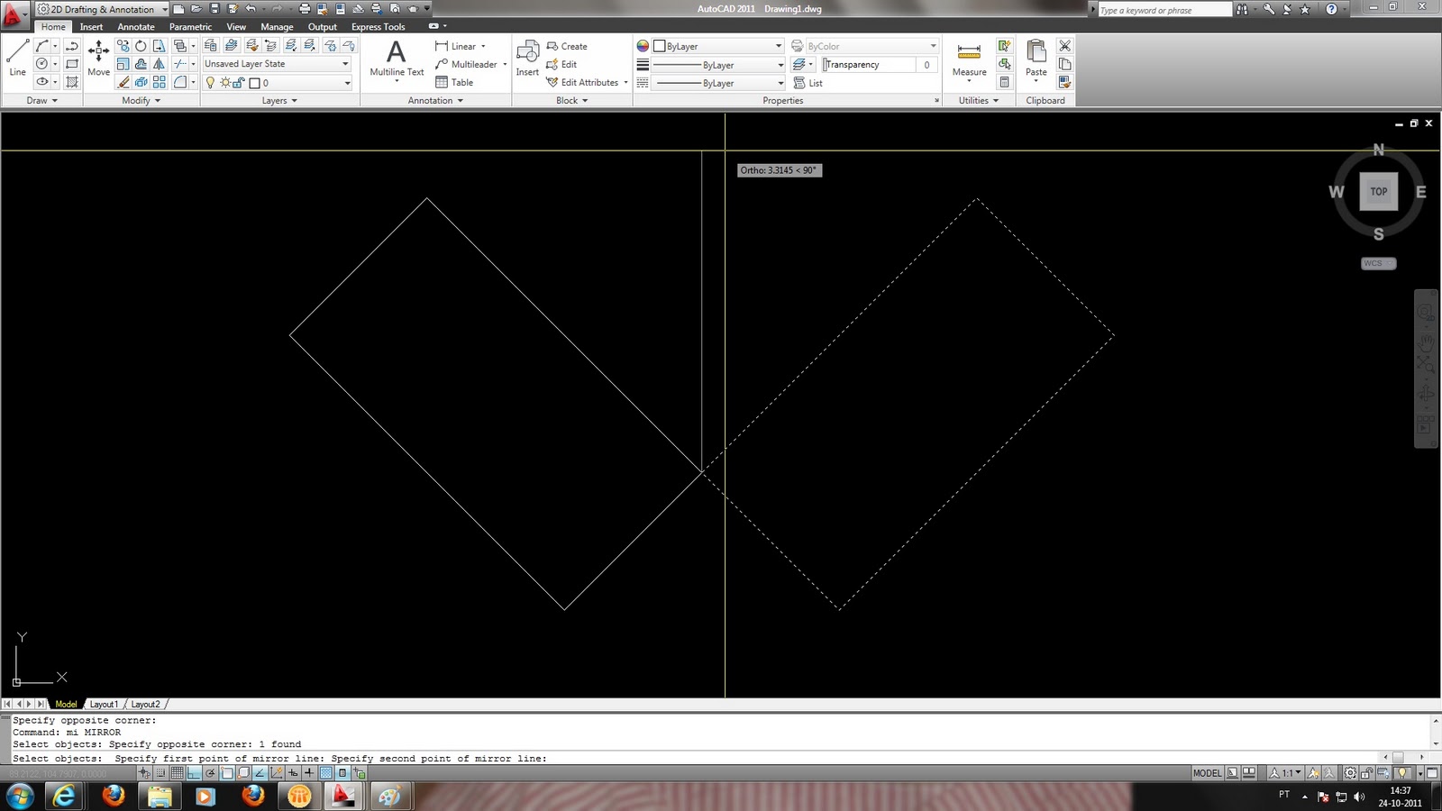Expand the object color ByLayer dropdown
This screenshot has height=811, width=1442.
pos(779,45)
